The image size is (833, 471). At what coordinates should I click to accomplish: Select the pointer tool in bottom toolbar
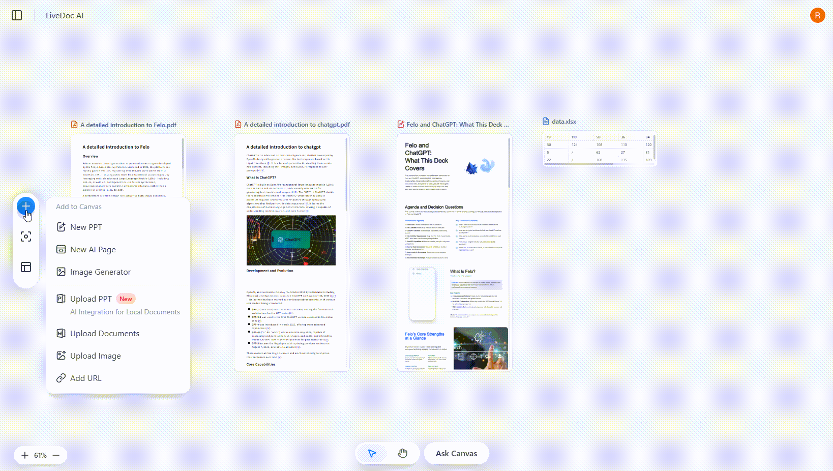pyautogui.click(x=372, y=453)
